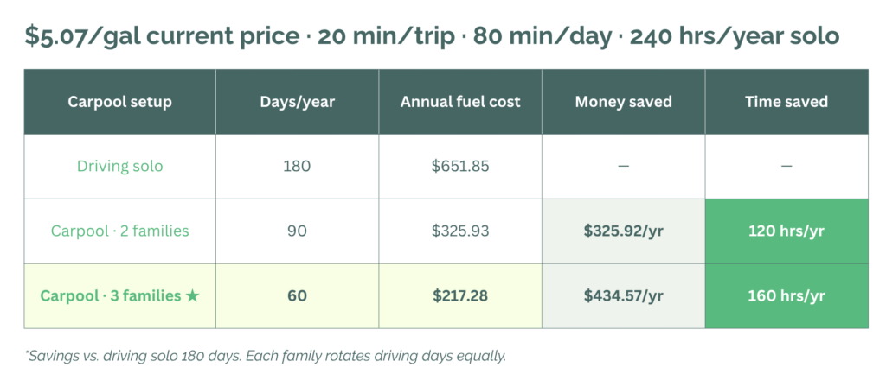Click the green 120 hrs/yr cell
Viewport: 886px width, 380px height.
pyautogui.click(x=786, y=231)
